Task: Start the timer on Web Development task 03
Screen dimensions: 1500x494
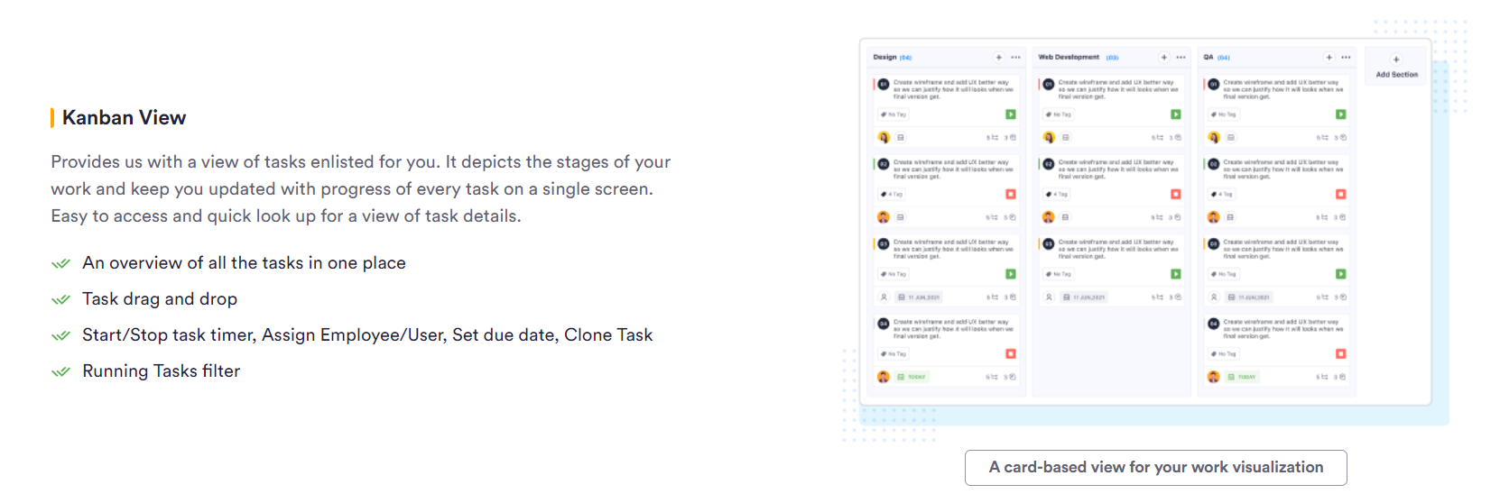Action: (1175, 274)
